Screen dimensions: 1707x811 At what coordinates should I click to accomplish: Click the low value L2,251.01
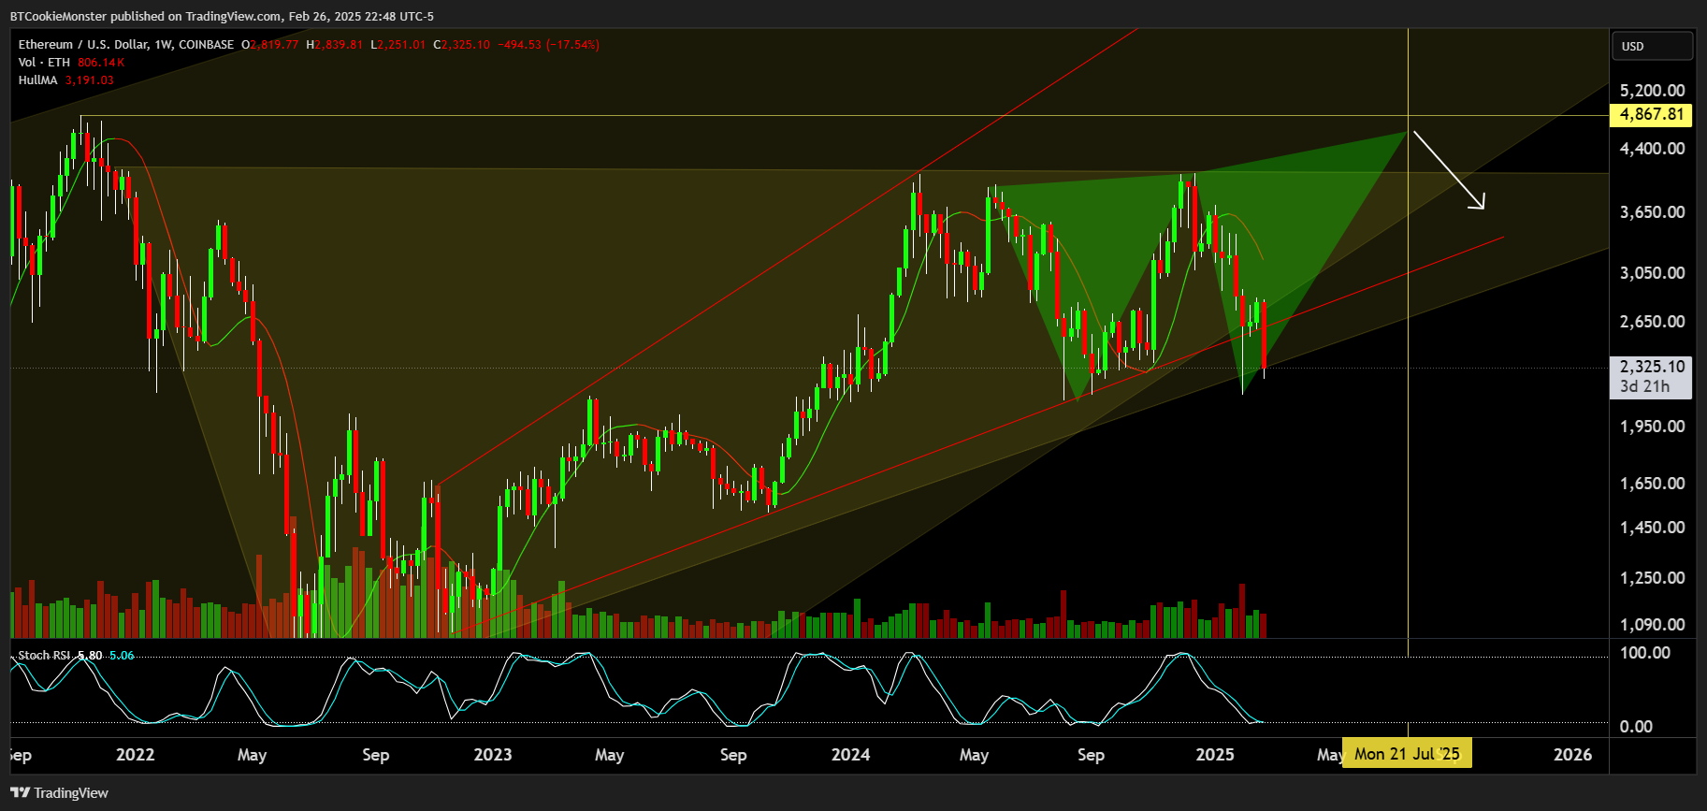coord(398,44)
